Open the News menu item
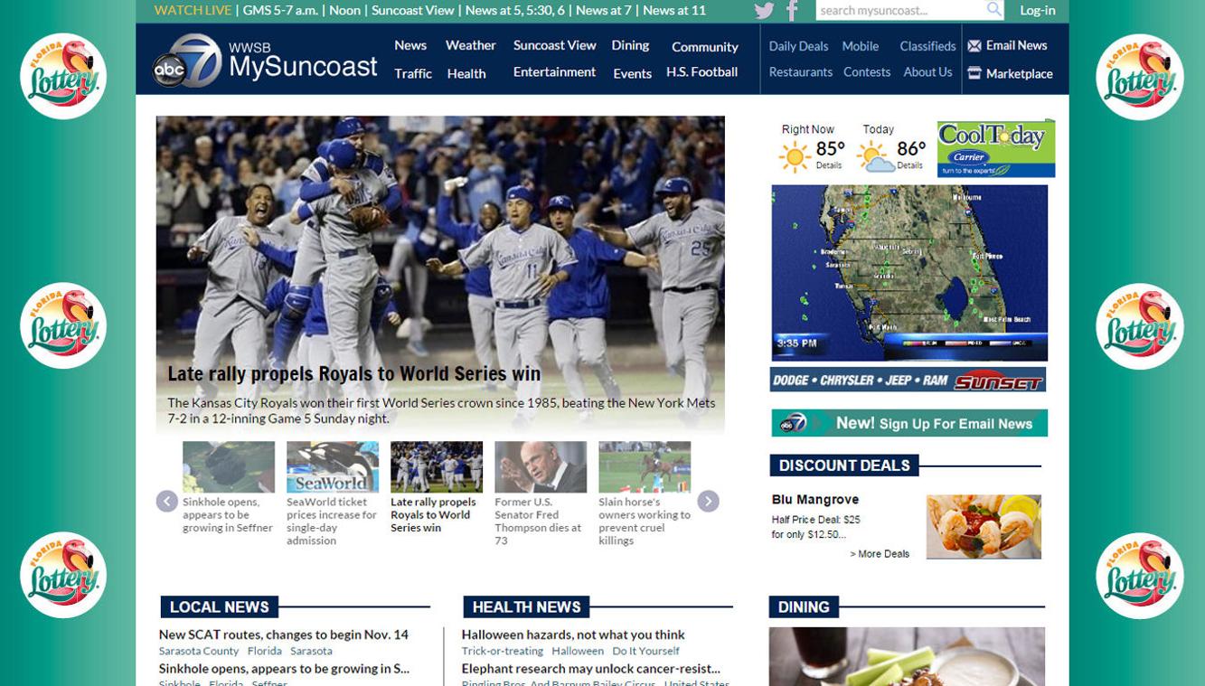The width and height of the screenshot is (1205, 686). (411, 44)
